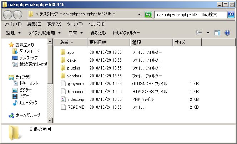Click the .gitignore file icon
Viewport: 237px width, 144px height.
pos(63,84)
